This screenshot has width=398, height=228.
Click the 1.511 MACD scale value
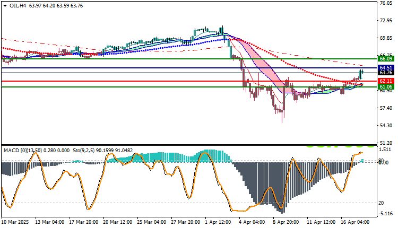[385, 150]
